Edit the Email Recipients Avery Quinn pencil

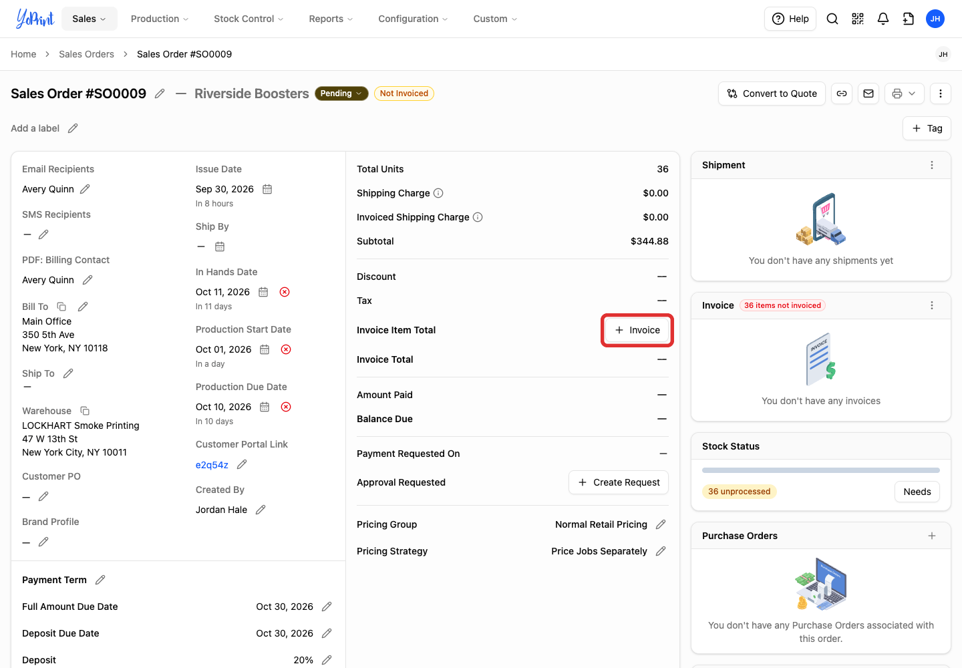click(85, 189)
